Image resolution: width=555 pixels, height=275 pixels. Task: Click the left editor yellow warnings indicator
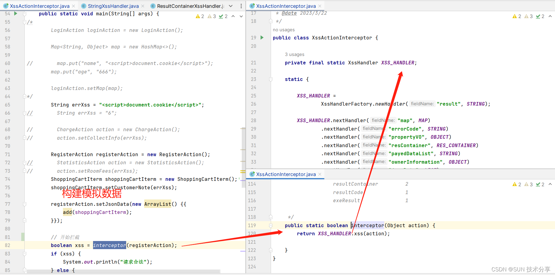pyautogui.click(x=200, y=16)
